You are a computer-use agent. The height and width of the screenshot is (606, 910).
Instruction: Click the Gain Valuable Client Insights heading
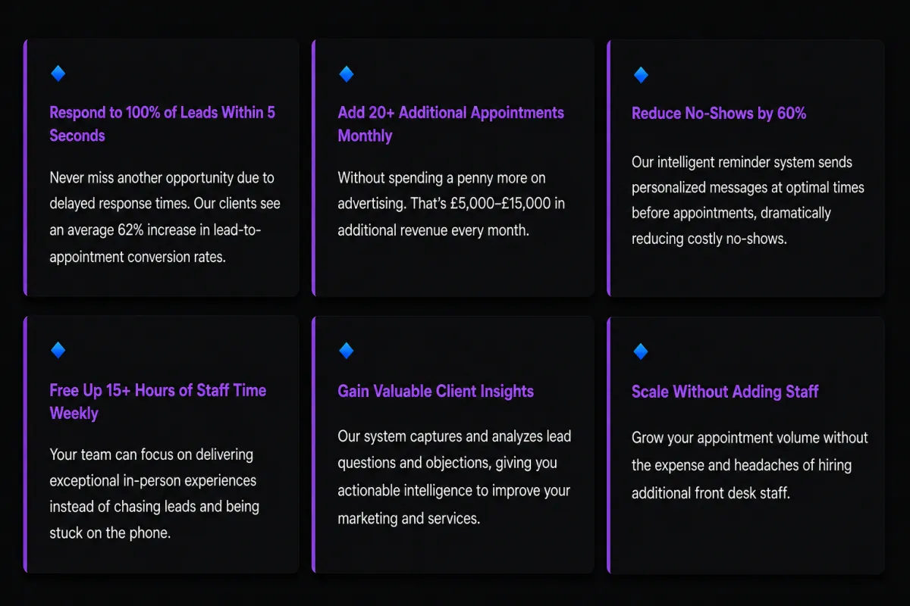click(x=436, y=392)
